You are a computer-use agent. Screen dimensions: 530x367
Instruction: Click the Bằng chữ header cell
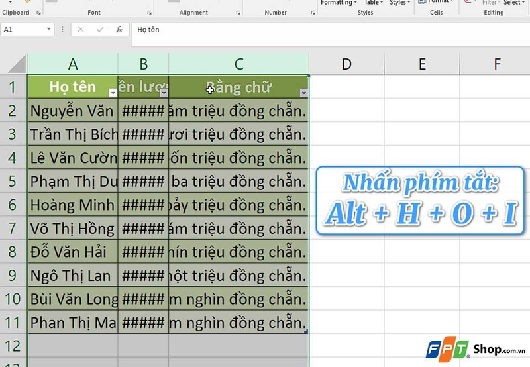pyautogui.click(x=238, y=87)
